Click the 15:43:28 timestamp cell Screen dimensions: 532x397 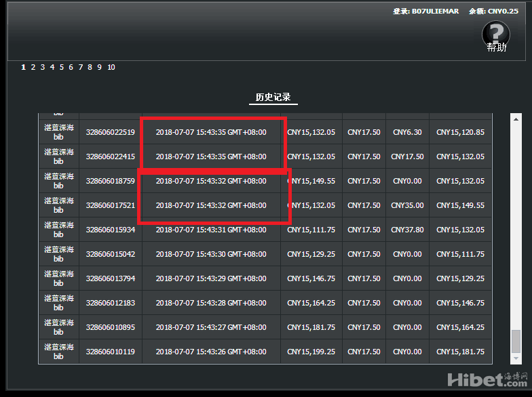point(211,303)
